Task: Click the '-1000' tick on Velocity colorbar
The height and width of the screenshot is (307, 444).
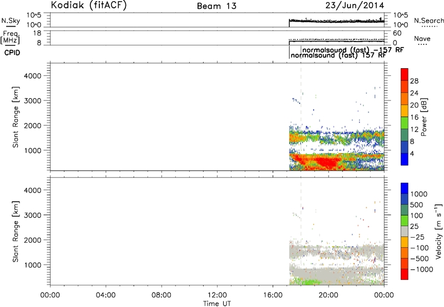Action: click(421, 269)
